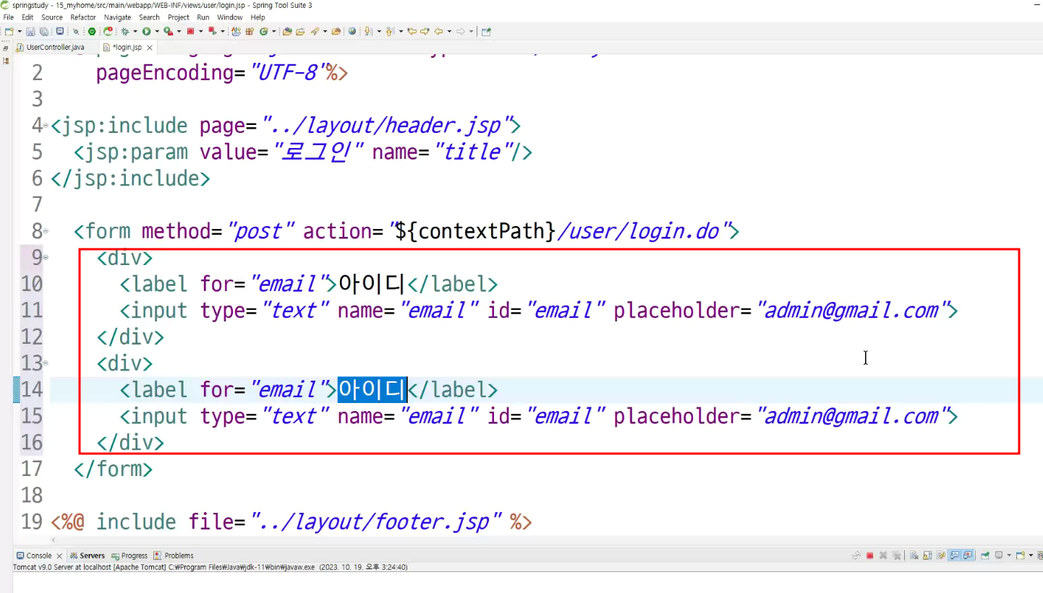Viewport: 1043px width, 593px height.
Task: Toggle console Word Wrap icon
Action: point(941,555)
